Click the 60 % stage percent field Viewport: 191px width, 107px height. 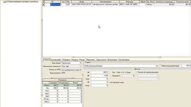[186, 66]
